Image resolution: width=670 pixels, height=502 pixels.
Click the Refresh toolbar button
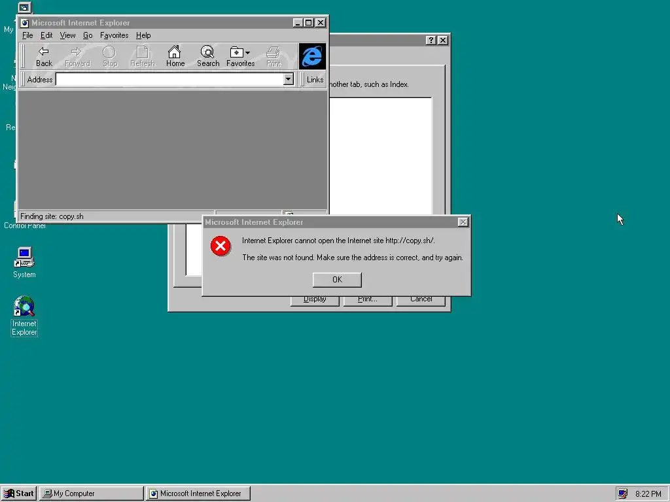[x=142, y=56]
